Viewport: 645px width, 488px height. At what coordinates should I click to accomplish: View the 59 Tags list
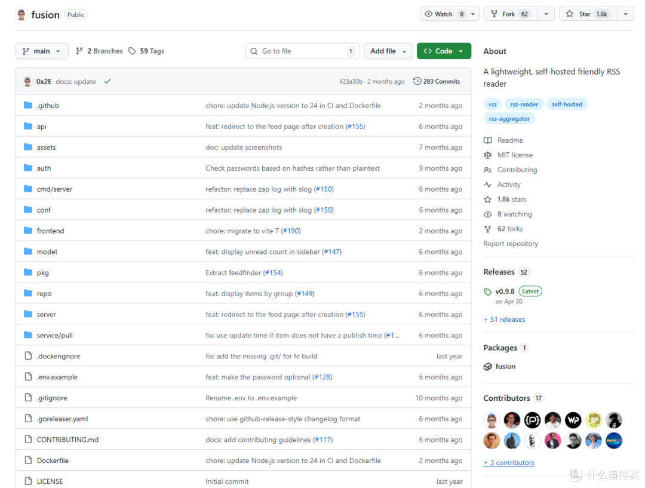(146, 51)
